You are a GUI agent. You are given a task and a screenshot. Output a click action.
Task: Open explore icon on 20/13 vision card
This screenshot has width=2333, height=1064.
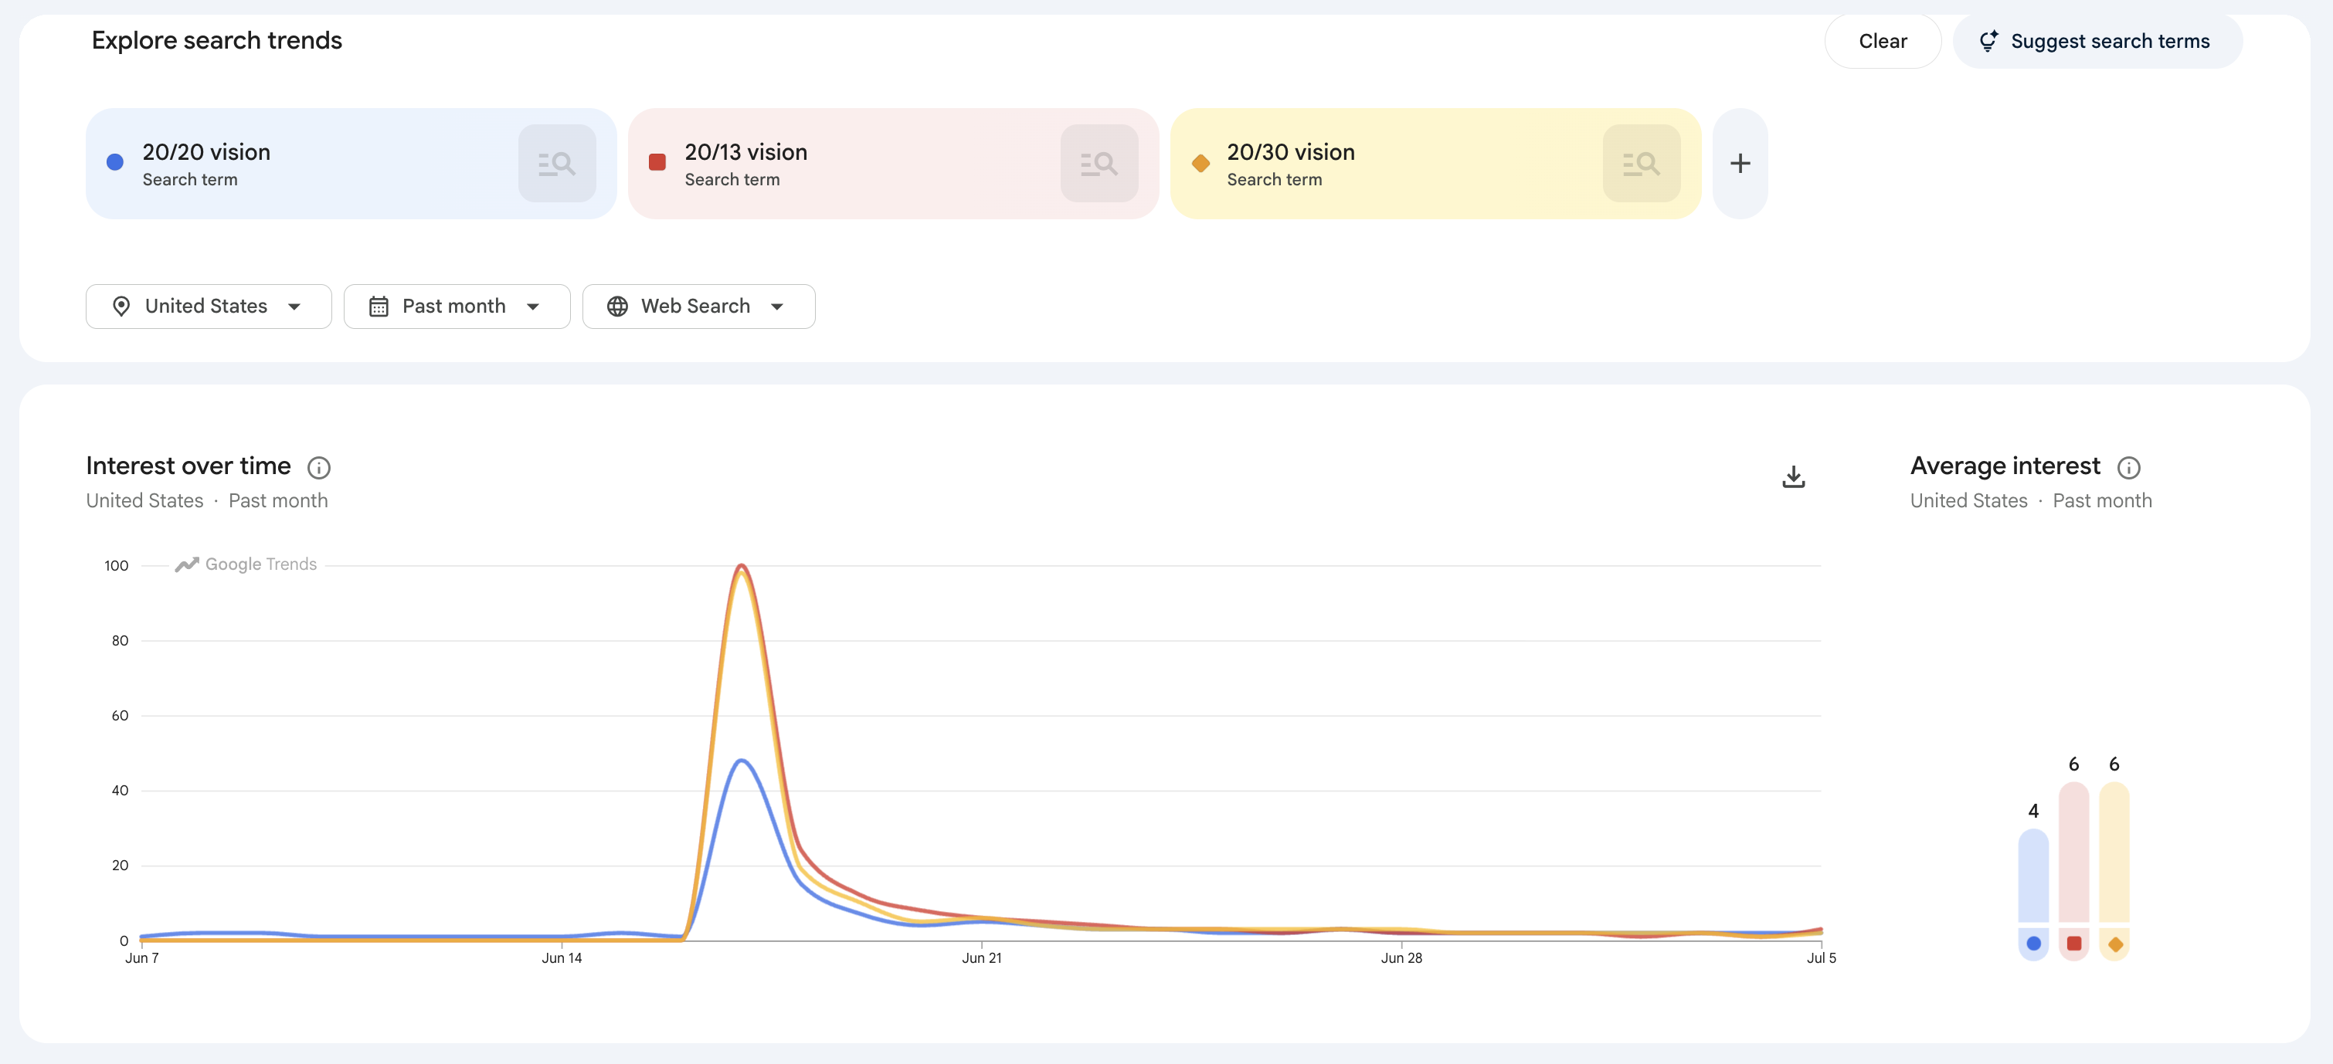1099,163
